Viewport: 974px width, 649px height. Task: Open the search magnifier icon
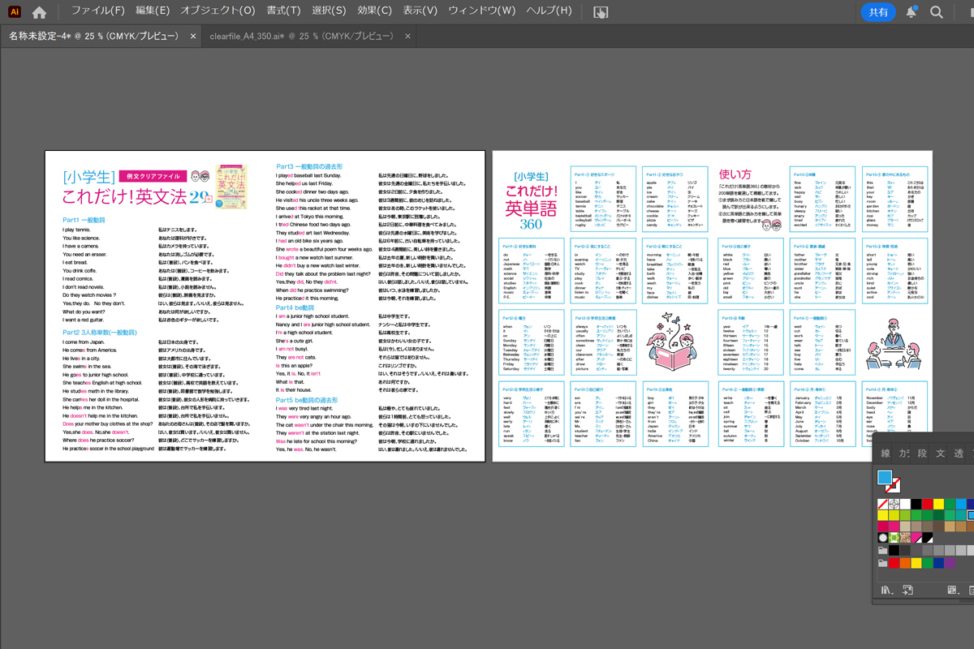[x=937, y=12]
